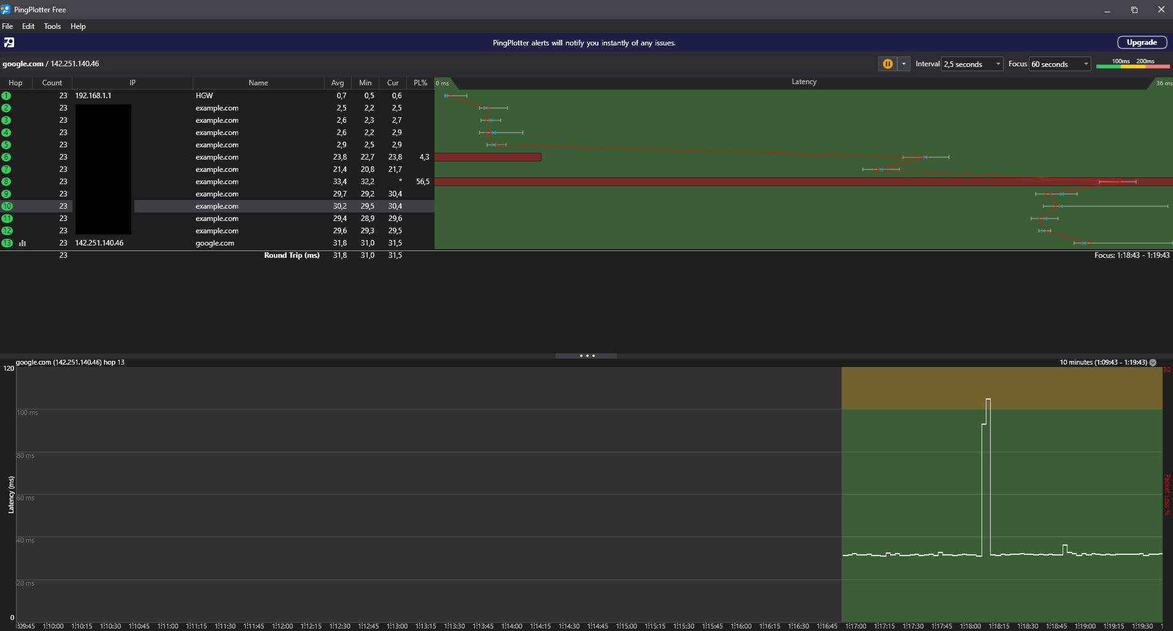The image size is (1173, 631).
Task: Open the dropdown arrow beside the pause button
Action: click(x=904, y=64)
